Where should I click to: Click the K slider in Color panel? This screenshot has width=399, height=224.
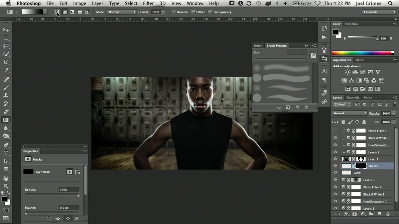point(362,37)
